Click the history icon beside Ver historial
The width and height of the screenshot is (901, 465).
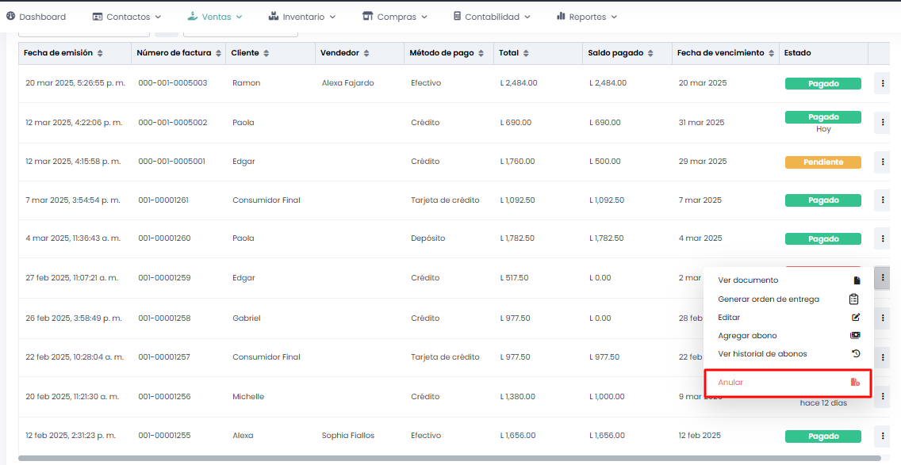tap(856, 354)
